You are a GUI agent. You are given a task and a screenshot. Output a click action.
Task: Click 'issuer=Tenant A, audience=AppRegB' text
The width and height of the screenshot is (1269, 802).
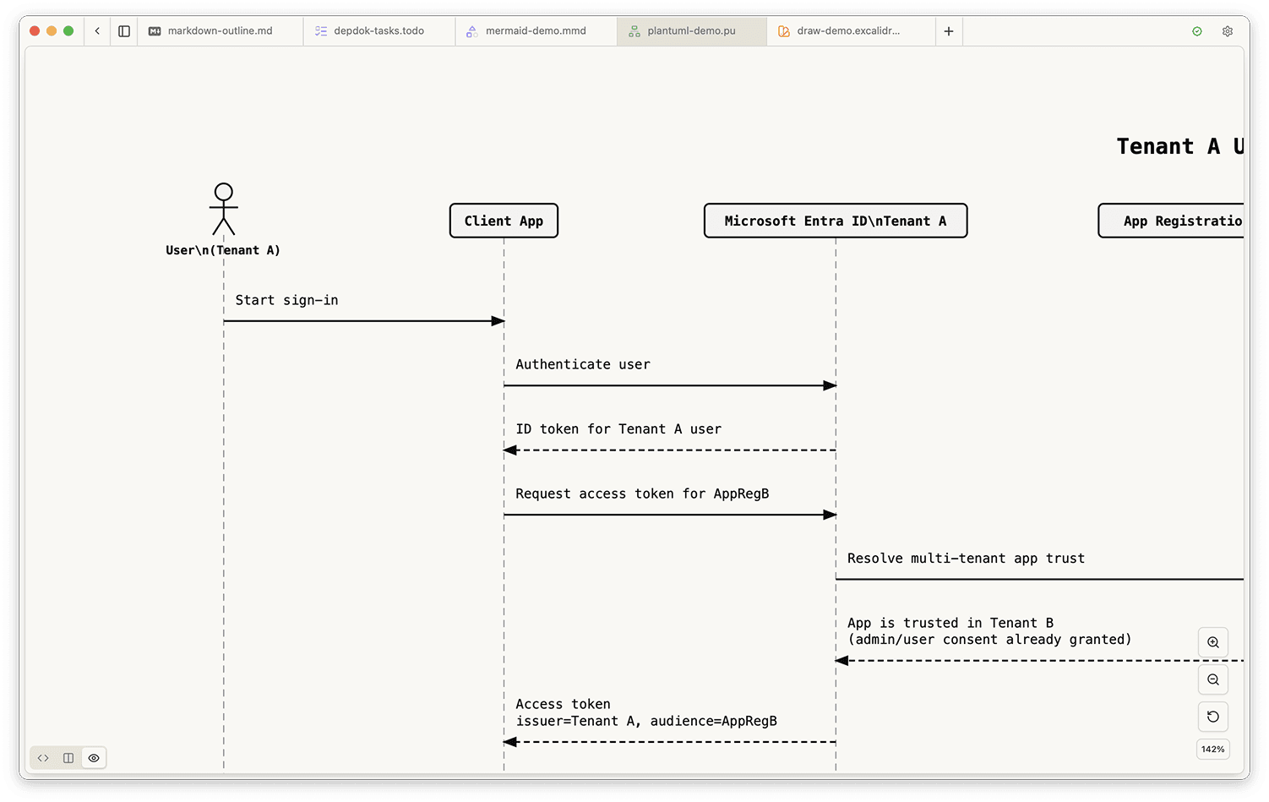pos(646,721)
